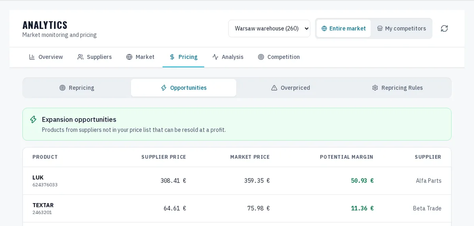Click potential margin 11.36 €

[x=362, y=208]
